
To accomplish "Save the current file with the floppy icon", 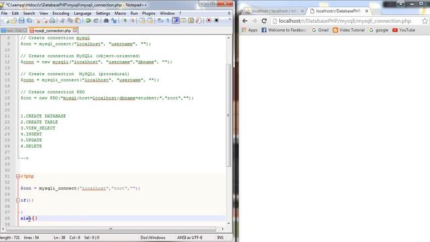I will pos(21,21).
